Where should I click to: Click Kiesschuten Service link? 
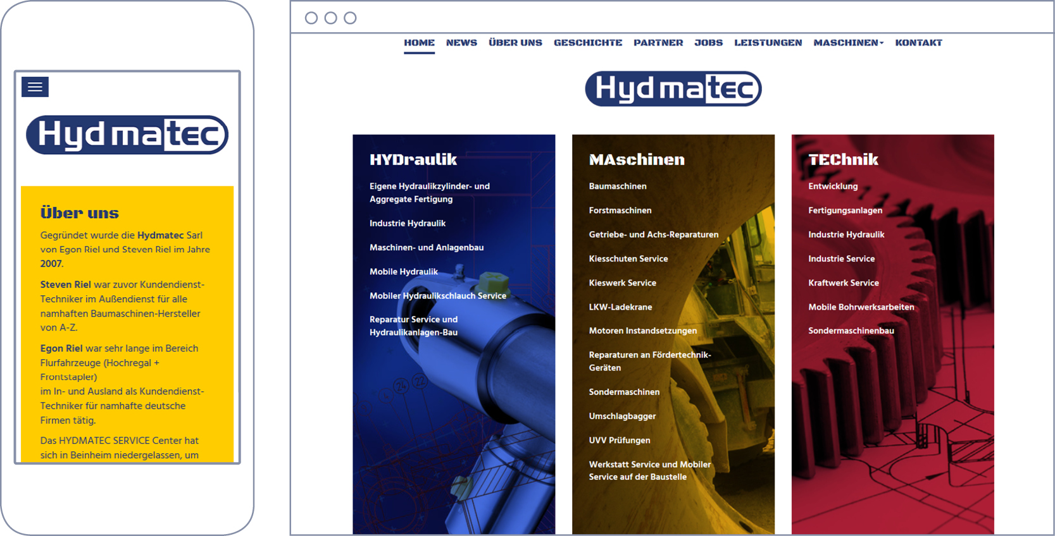tap(628, 259)
